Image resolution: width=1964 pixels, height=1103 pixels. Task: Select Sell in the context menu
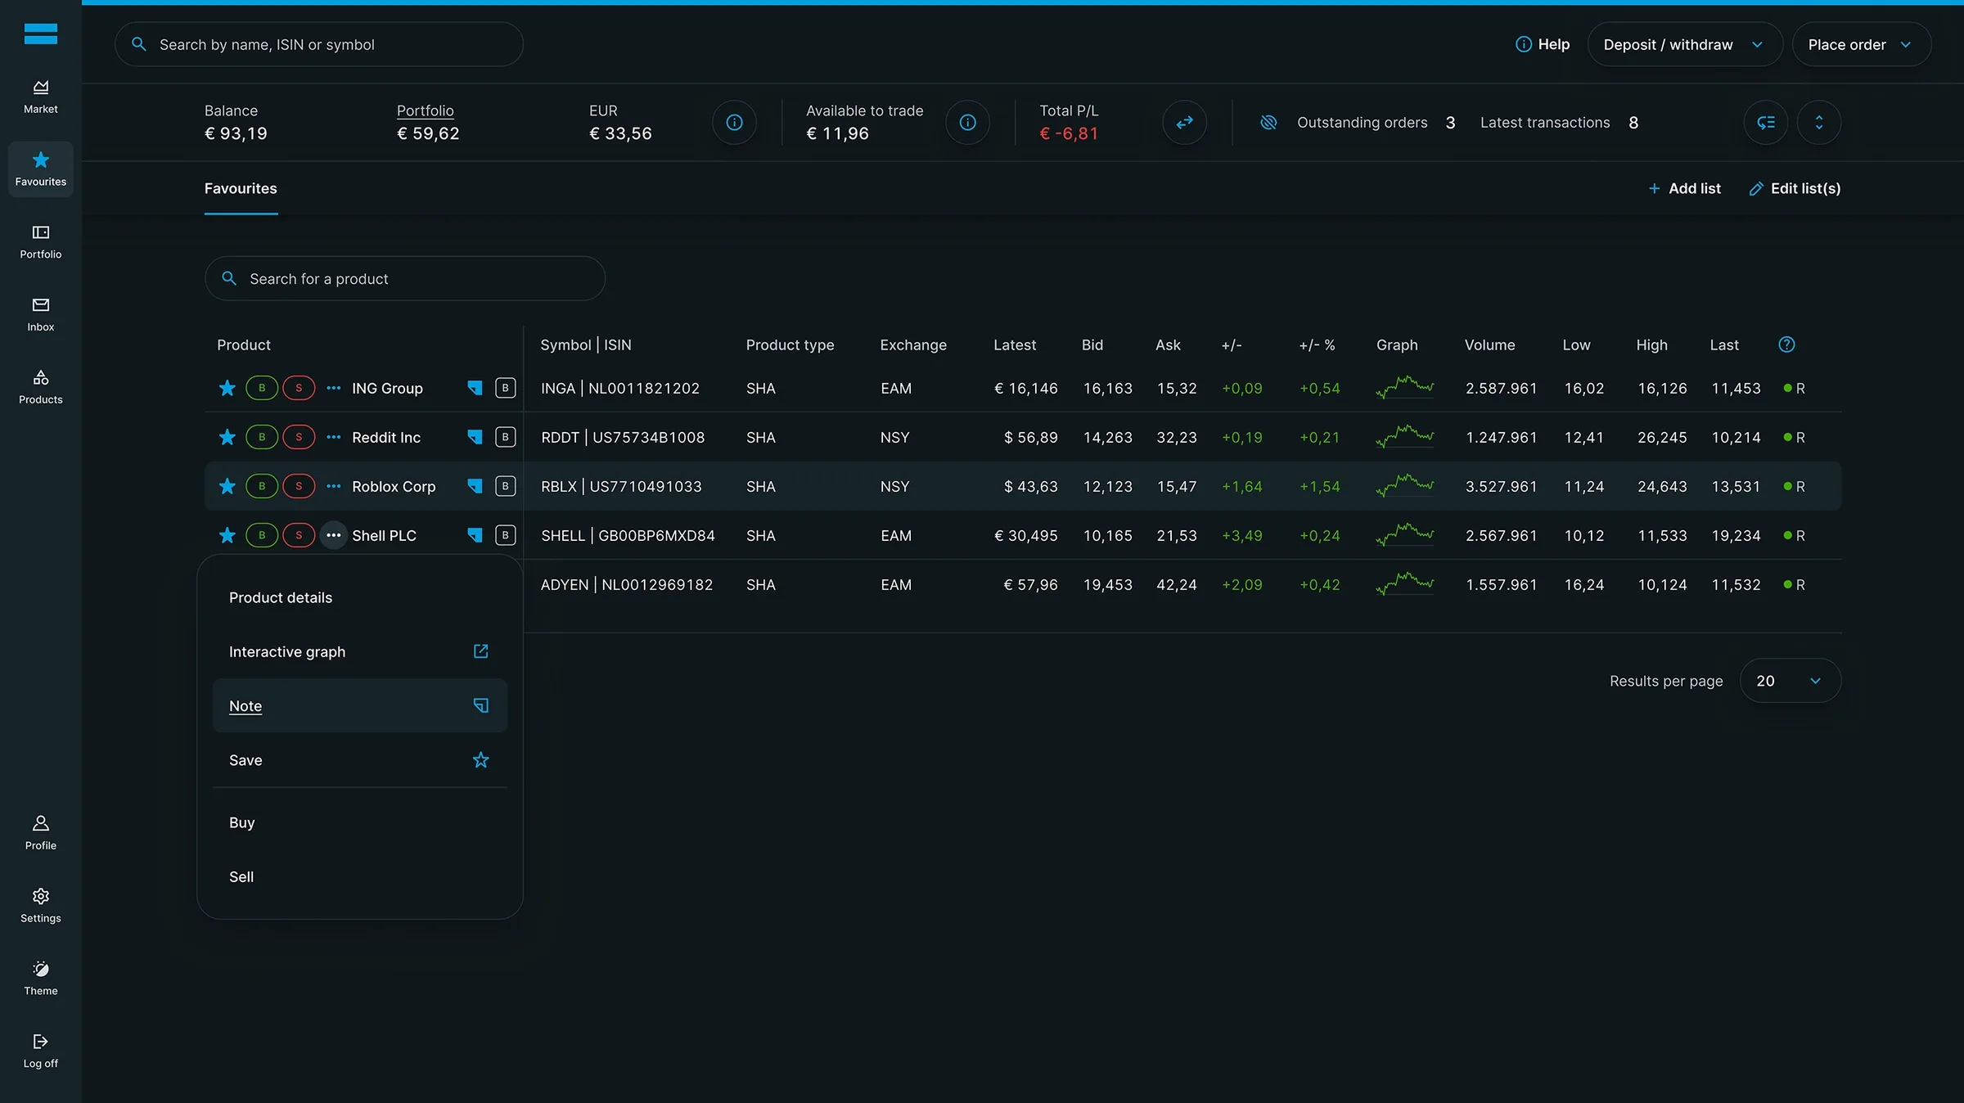360,876
